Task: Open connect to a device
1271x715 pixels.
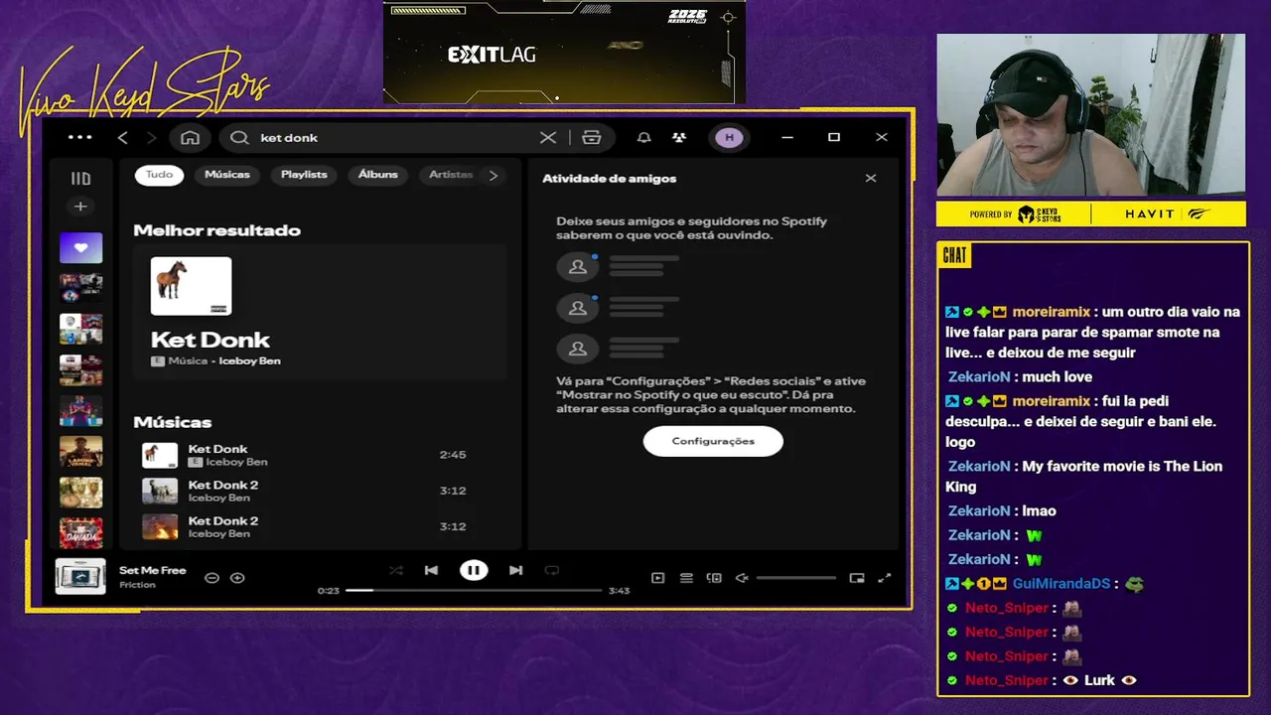Action: pos(714,578)
